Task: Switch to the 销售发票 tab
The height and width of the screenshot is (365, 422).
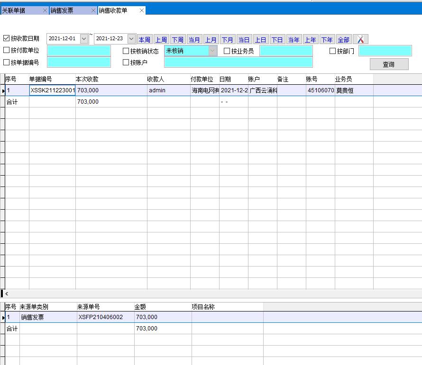Action: coord(69,10)
